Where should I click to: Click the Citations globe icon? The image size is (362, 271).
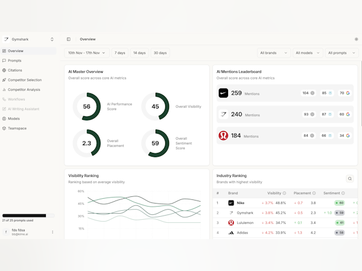point(4,70)
